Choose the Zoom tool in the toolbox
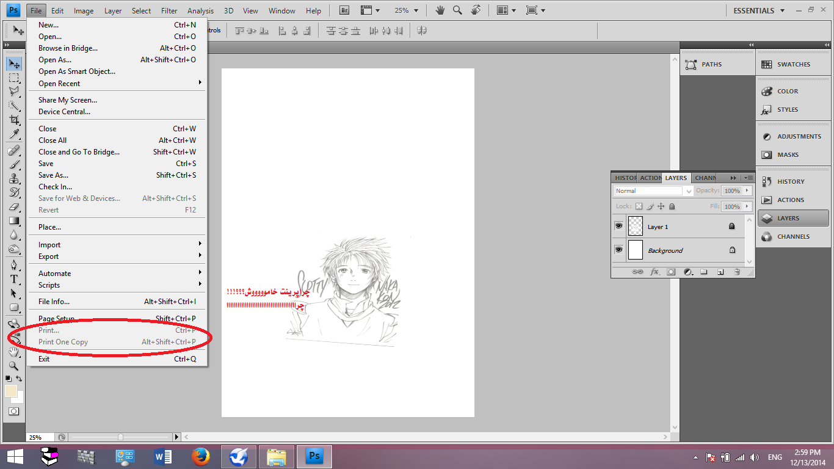The width and height of the screenshot is (834, 469). [x=13, y=366]
